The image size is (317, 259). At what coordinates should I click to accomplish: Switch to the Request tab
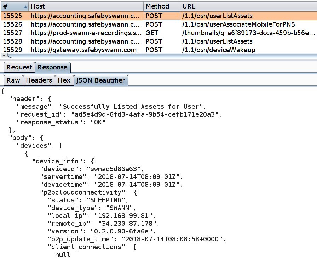(x=19, y=67)
